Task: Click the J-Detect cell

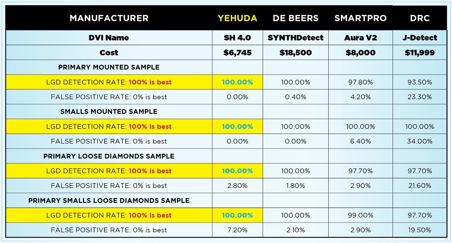Action: coord(420,38)
